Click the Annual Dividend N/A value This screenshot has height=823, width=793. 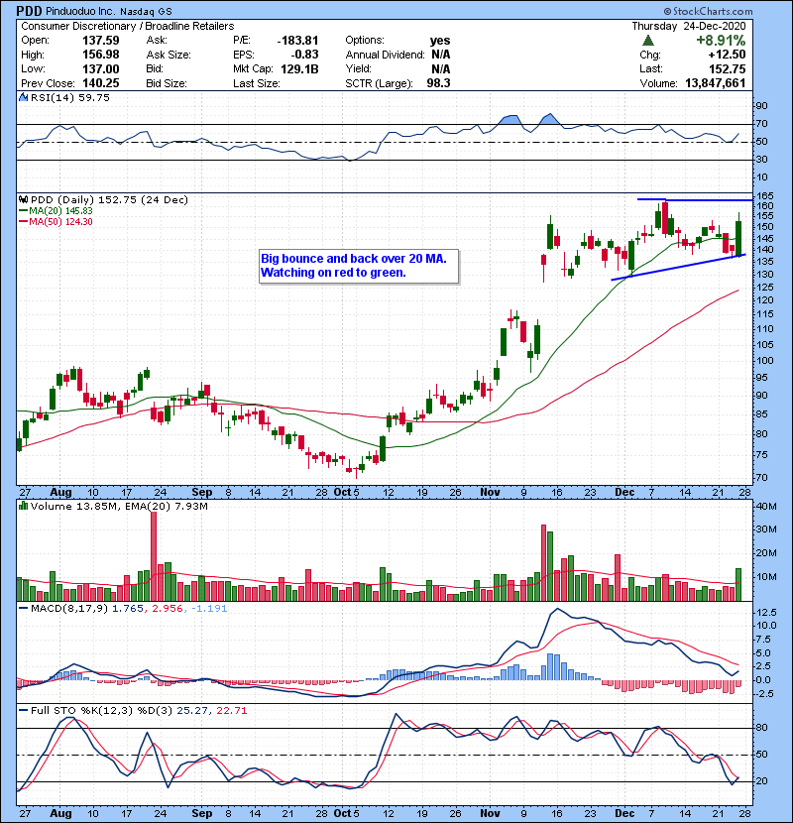[441, 55]
